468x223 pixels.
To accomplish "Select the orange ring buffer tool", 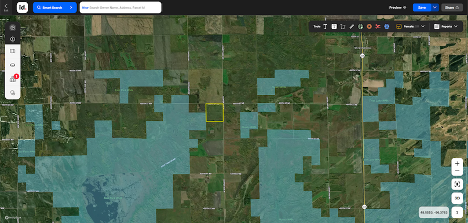I will tap(369, 27).
